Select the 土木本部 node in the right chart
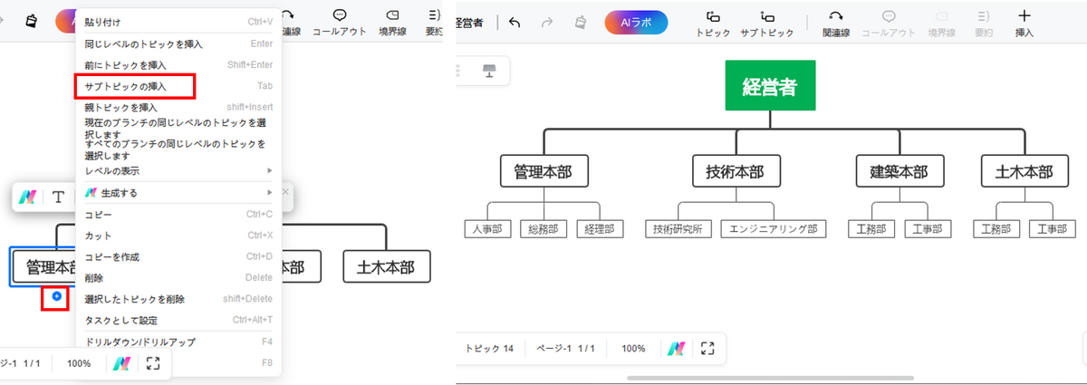This screenshot has width=1087, height=385. click(1024, 171)
